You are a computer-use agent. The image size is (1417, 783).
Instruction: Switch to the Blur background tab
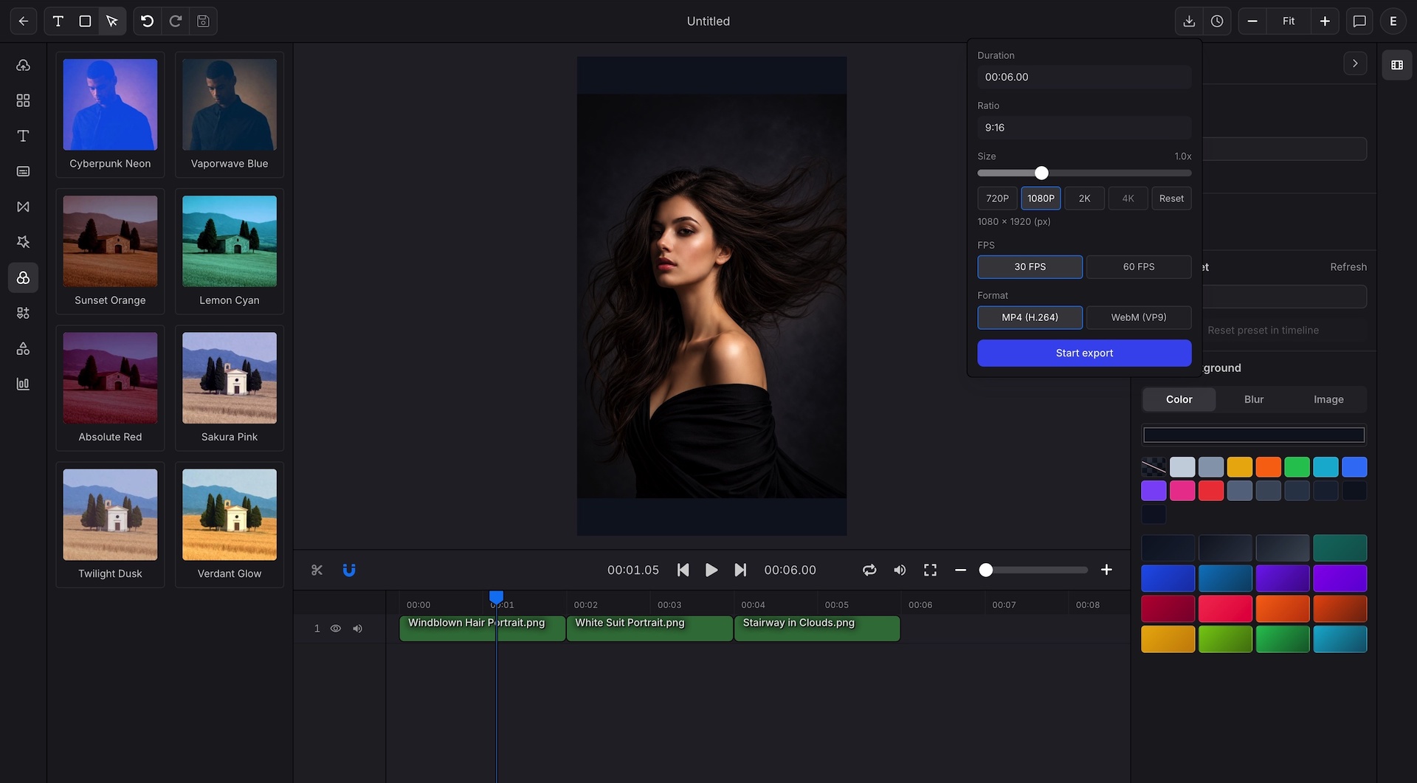coord(1252,399)
